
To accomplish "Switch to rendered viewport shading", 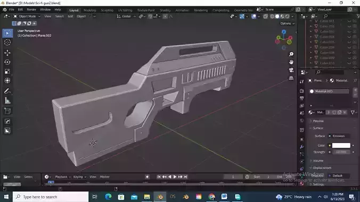I will point(287,16).
